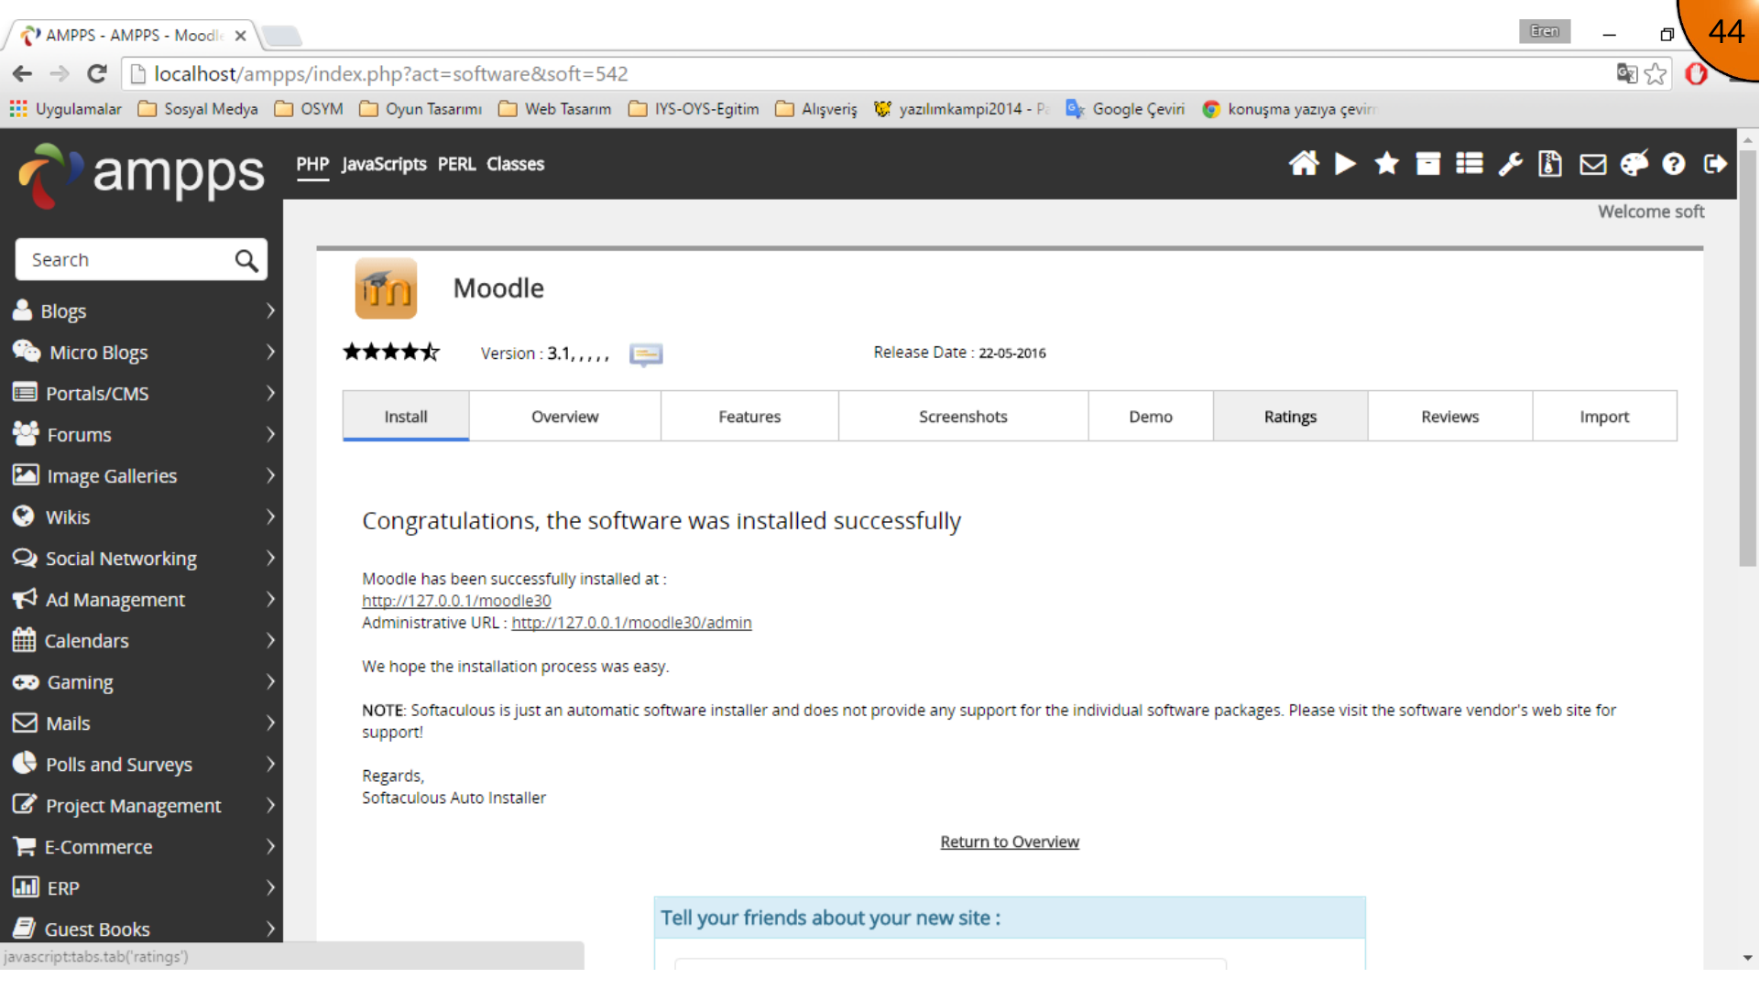
Task: Expand the Ad Management category
Action: [142, 600]
